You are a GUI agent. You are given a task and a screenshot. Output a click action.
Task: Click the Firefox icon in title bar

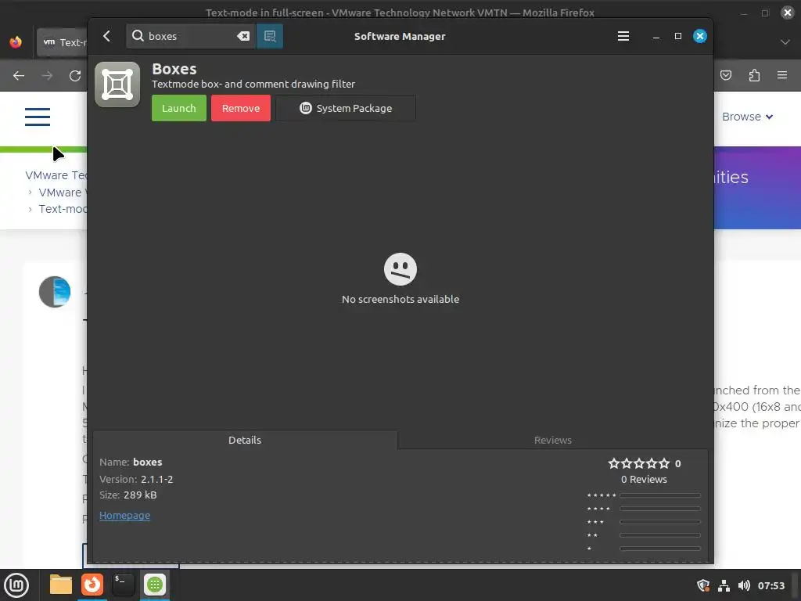click(x=16, y=42)
